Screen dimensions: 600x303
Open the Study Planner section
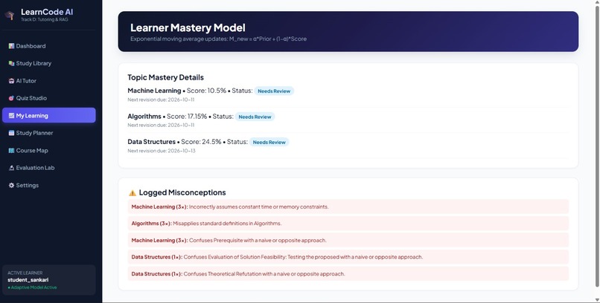[49, 133]
